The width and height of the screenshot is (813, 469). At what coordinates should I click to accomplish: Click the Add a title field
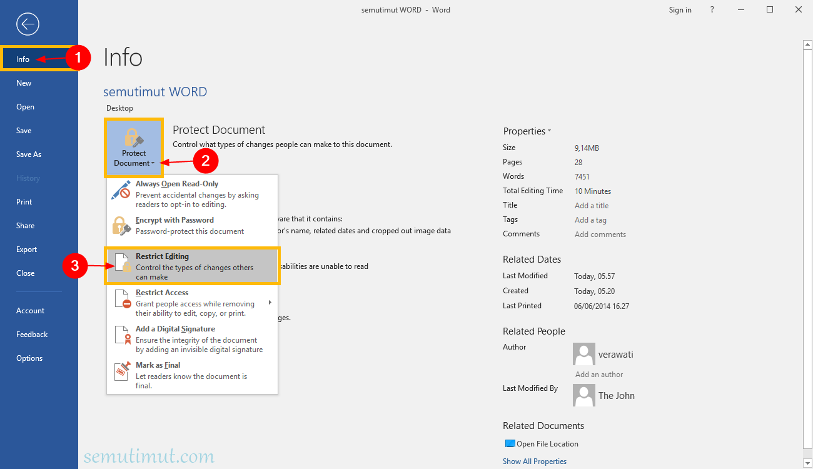[x=592, y=206]
